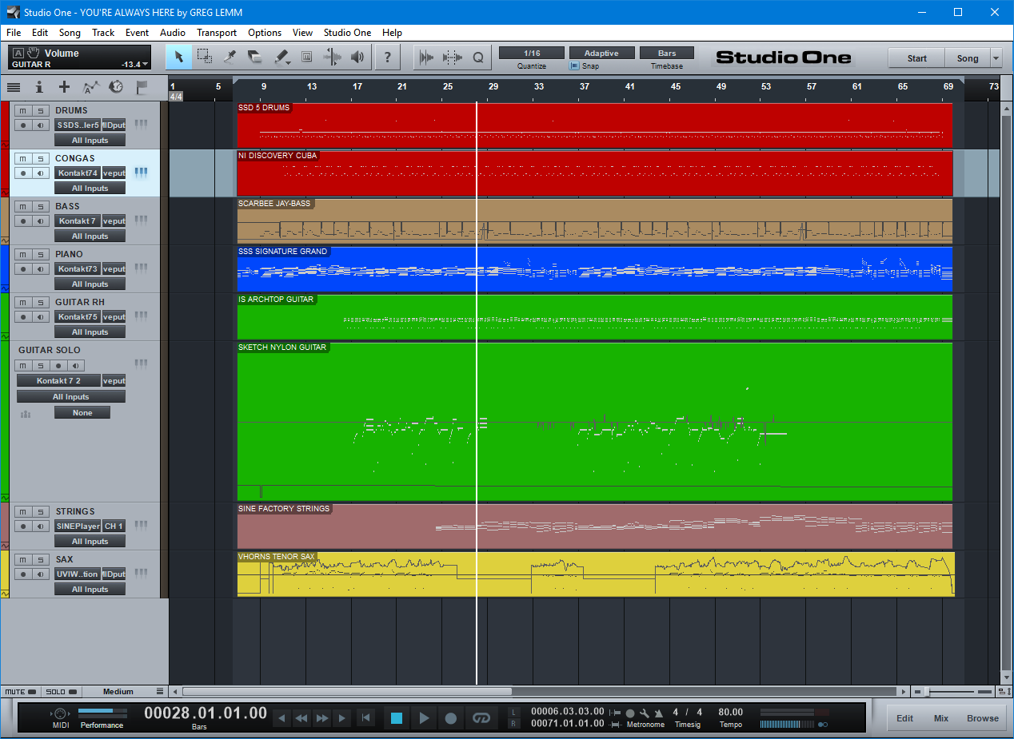Open the DRUMS instrument editor keyboard icon

point(141,125)
